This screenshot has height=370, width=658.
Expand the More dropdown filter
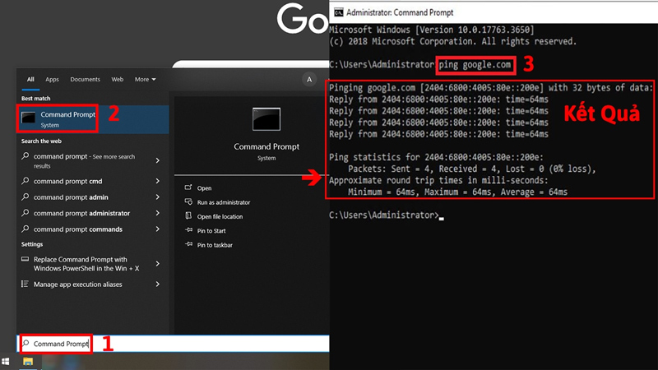coord(146,80)
